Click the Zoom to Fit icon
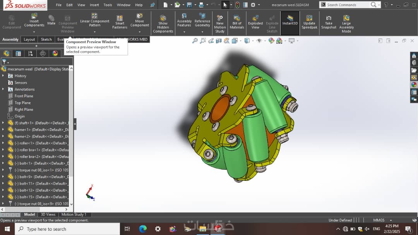Screen dimensions: 418x235 coord(195,41)
